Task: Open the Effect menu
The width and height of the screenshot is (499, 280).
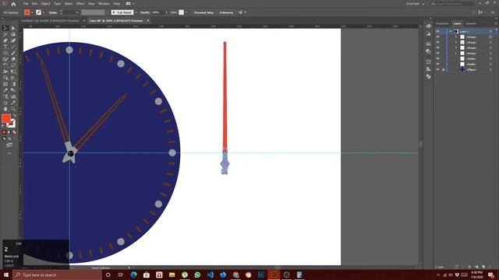Action: pyautogui.click(x=80, y=3)
